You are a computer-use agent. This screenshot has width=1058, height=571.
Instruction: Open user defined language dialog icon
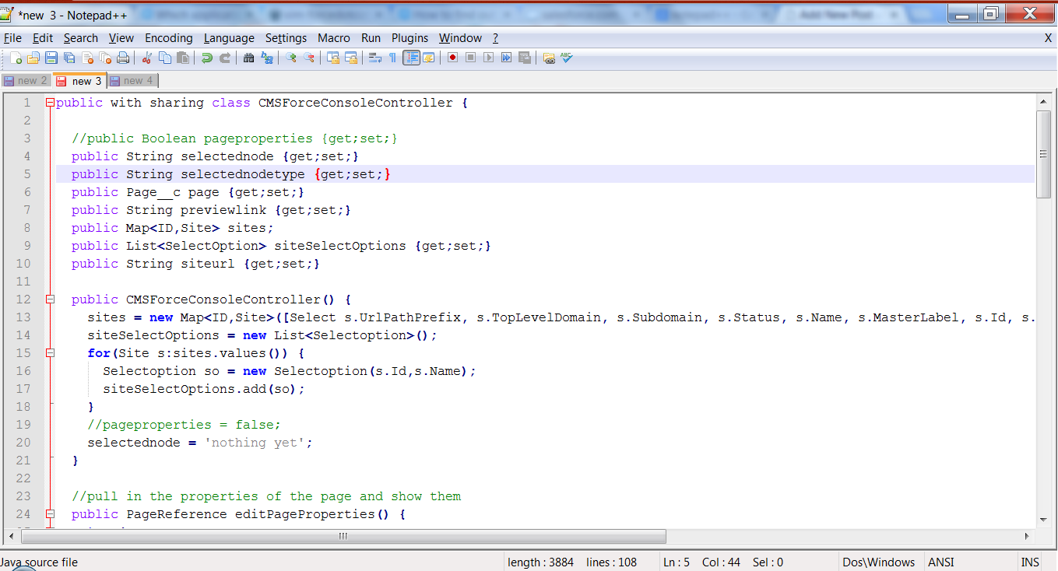tap(429, 58)
